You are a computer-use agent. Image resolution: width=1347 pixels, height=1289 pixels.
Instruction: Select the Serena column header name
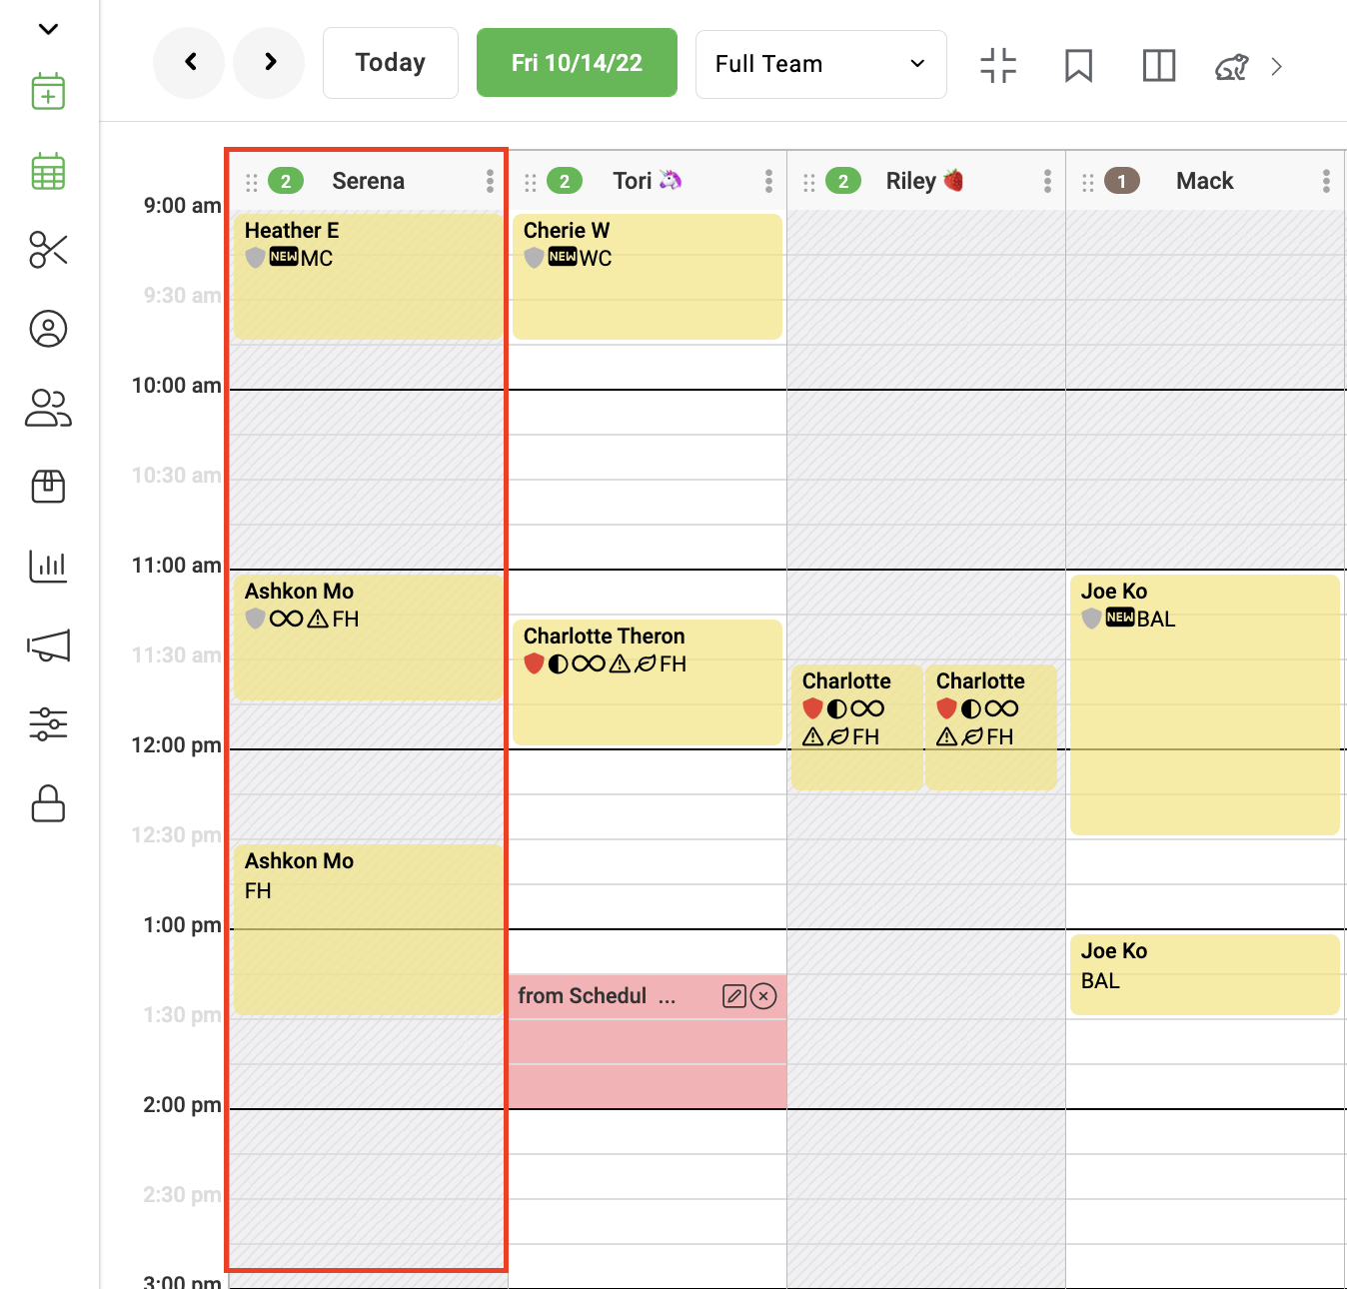[368, 181]
